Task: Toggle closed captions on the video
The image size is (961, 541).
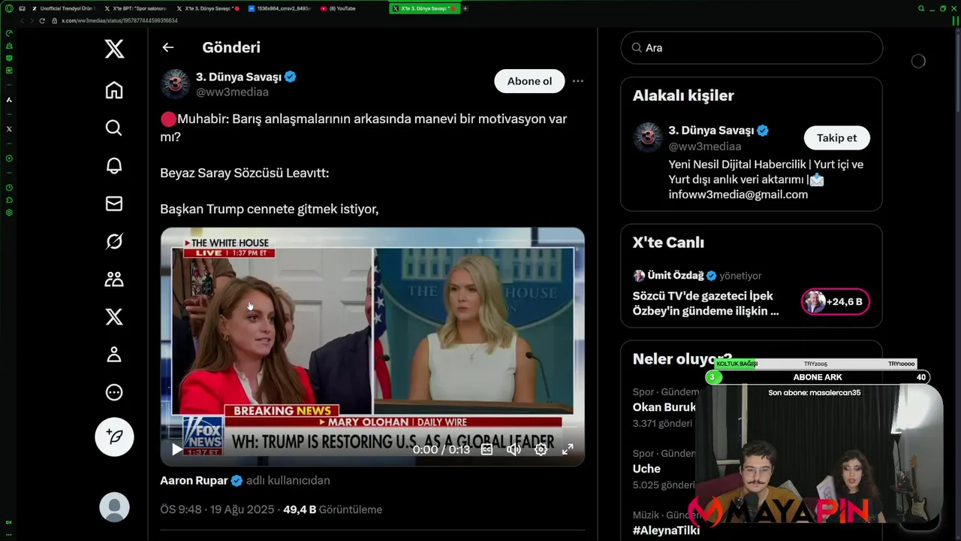Action: click(487, 449)
